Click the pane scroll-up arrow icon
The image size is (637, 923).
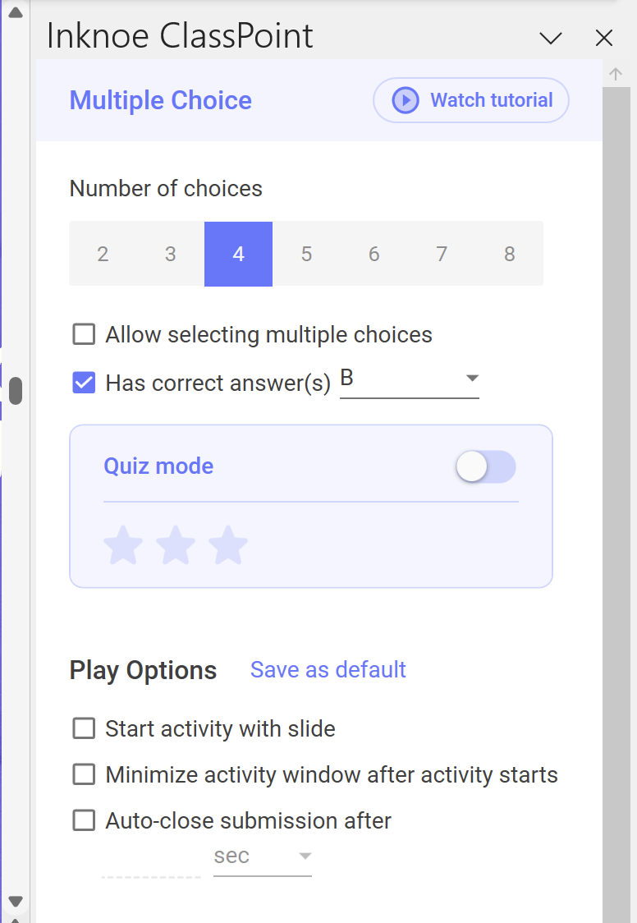(616, 74)
